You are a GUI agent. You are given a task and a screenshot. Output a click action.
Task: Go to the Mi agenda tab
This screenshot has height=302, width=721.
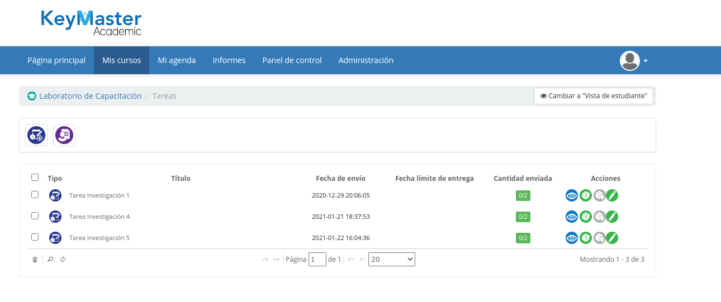point(177,60)
